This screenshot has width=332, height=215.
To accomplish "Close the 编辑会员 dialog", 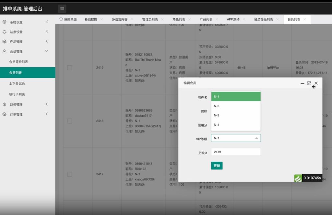I will click(x=316, y=83).
